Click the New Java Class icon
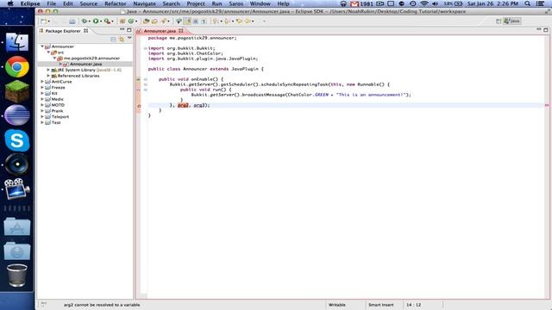This screenshot has height=310, width=552. (131, 22)
